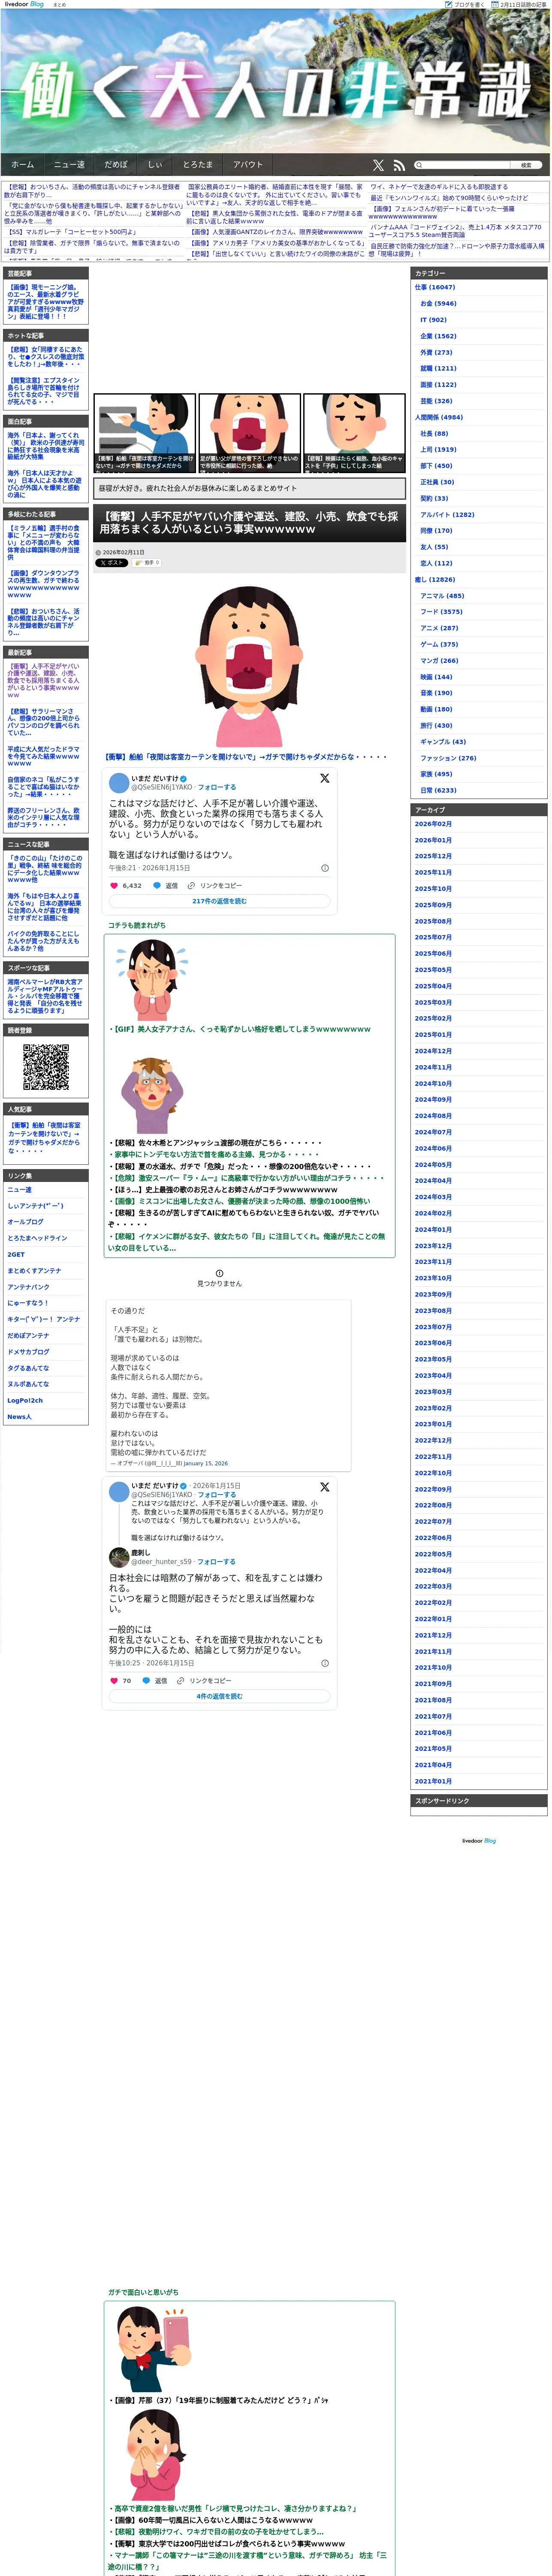This screenshot has height=2576, width=552.
Task: Click the livedoor Blog logo in the footer
Action: click(478, 1841)
